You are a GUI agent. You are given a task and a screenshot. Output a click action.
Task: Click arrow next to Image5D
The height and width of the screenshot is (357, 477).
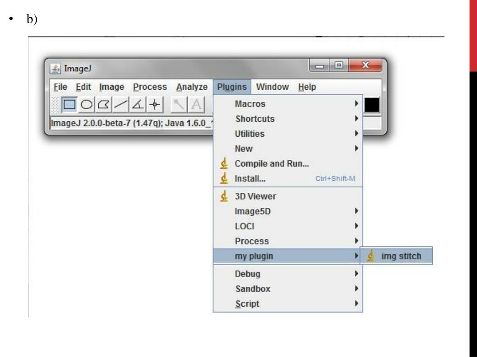(356, 211)
